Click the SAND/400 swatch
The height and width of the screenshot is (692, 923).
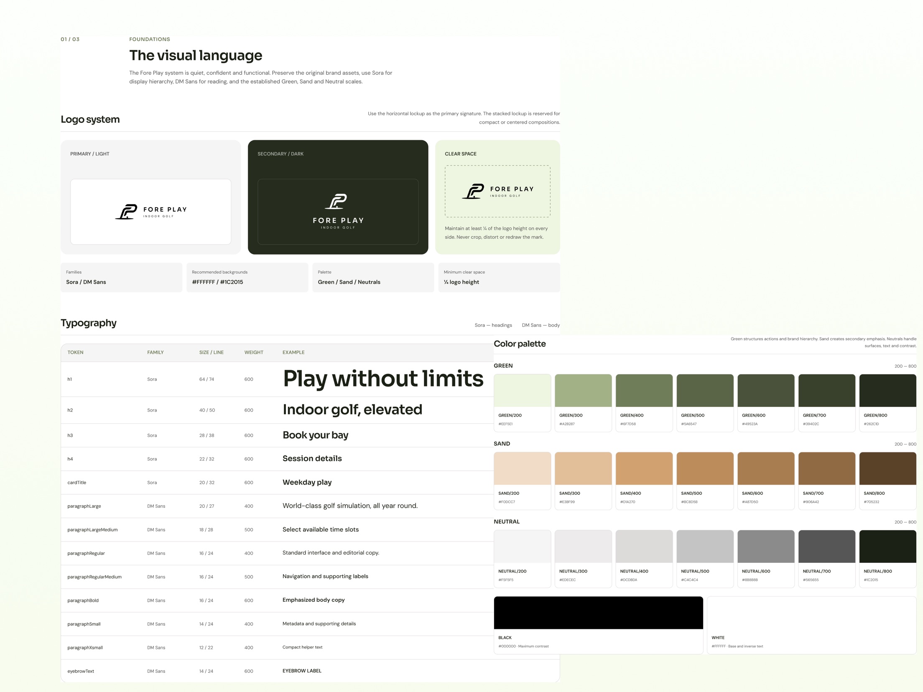tap(644, 481)
